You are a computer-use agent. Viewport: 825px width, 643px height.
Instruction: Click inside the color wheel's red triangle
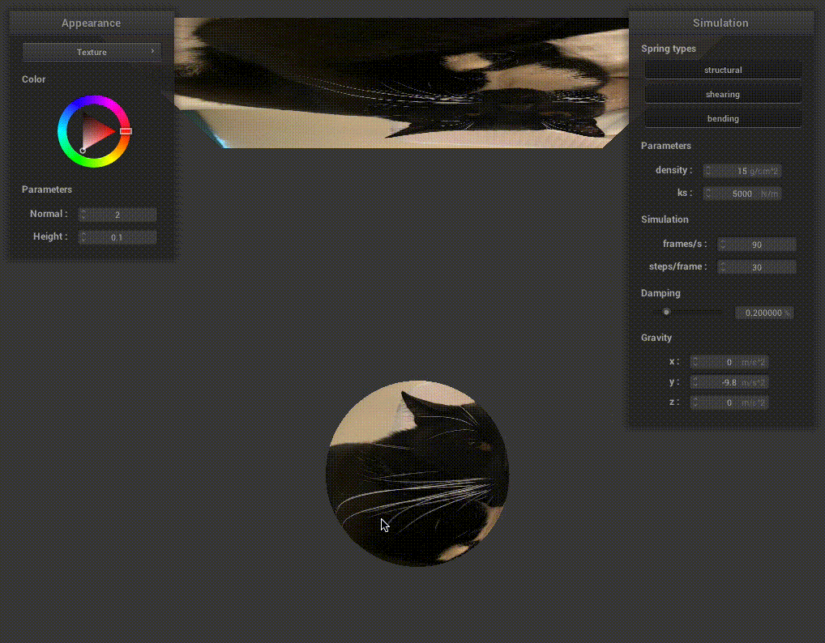[x=96, y=131]
